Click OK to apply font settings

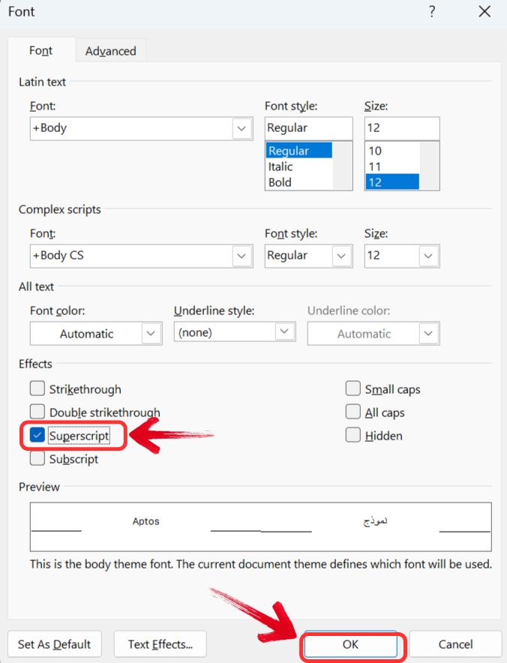[x=351, y=644]
